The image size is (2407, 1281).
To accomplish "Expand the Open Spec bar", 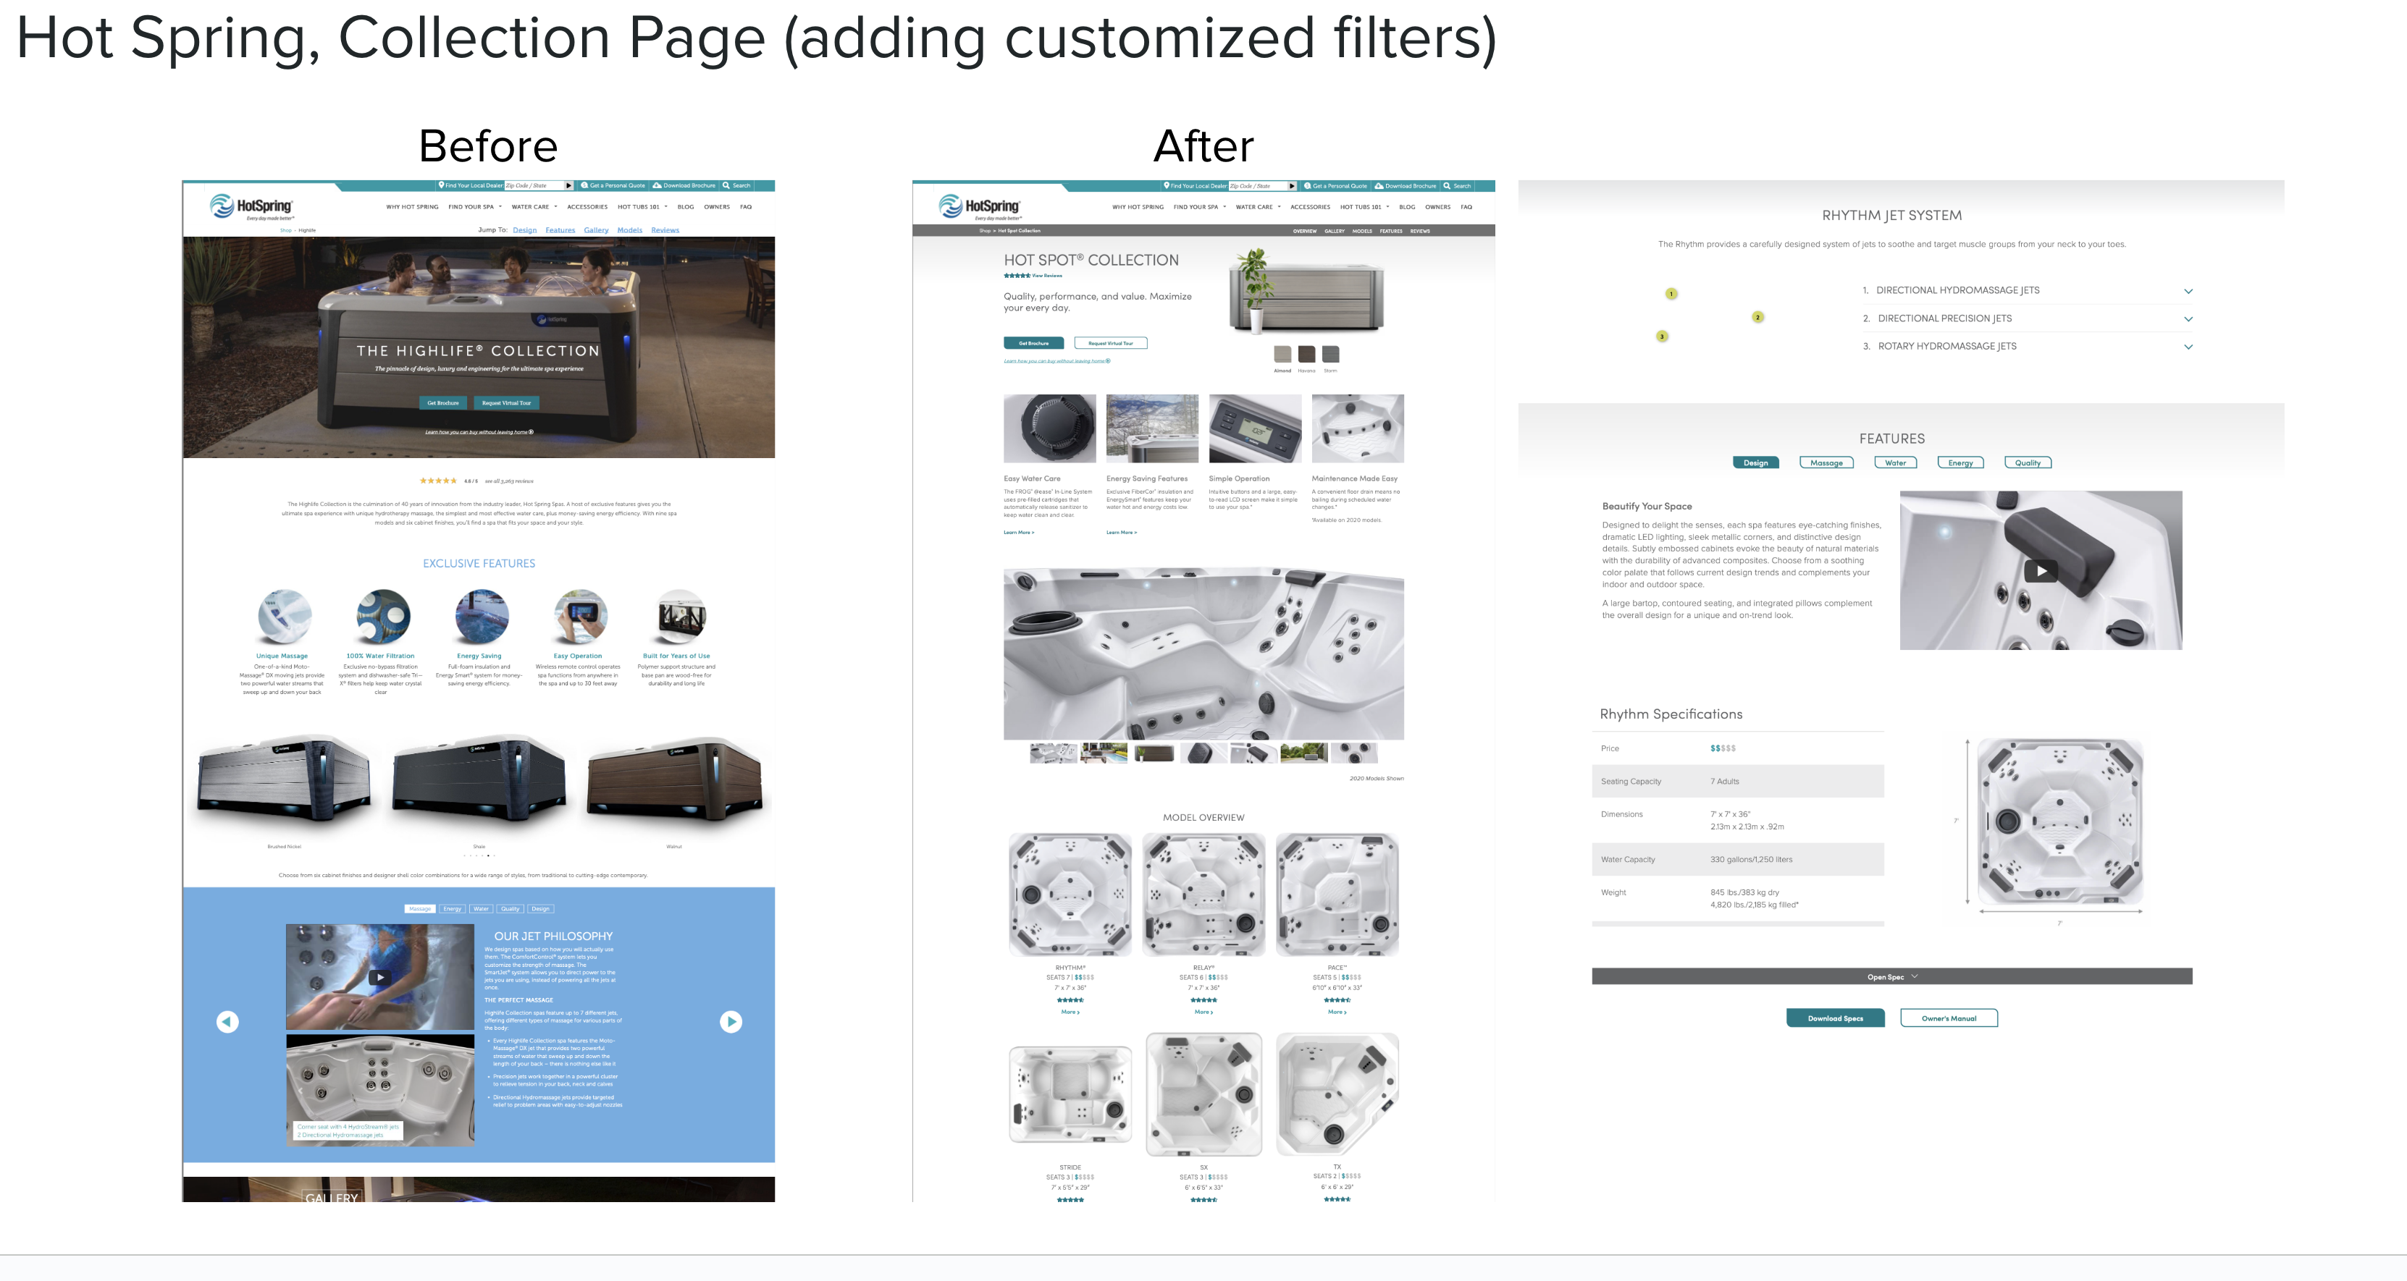I will tap(1891, 976).
